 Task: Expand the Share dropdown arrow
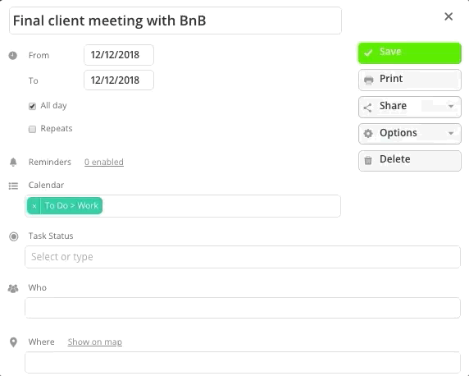coord(451,107)
